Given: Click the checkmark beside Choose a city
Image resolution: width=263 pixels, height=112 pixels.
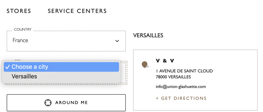Looking at the screenshot, I should [x=7, y=67].
